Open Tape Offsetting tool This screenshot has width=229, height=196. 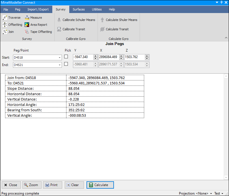[x=38, y=32]
